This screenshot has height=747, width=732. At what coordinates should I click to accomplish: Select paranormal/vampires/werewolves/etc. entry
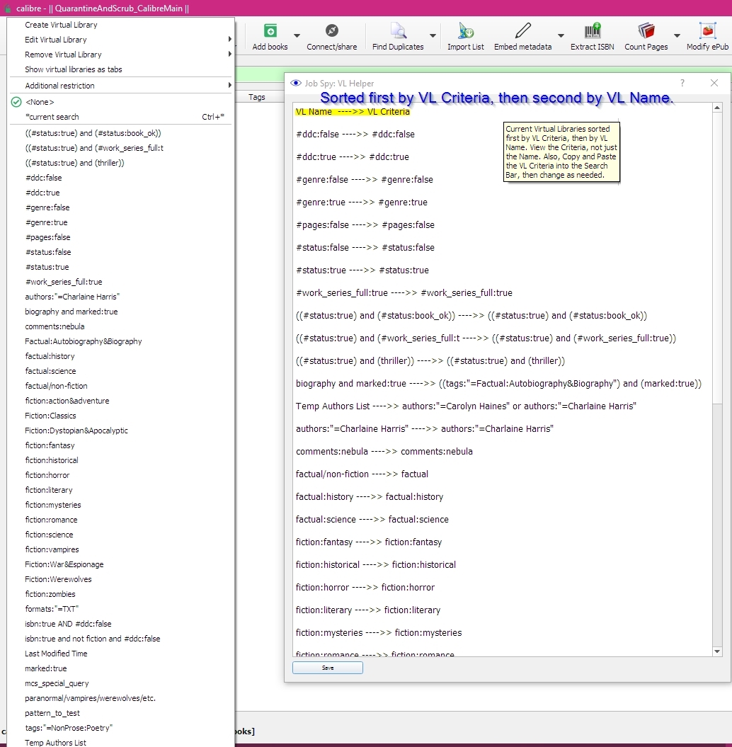[121, 698]
